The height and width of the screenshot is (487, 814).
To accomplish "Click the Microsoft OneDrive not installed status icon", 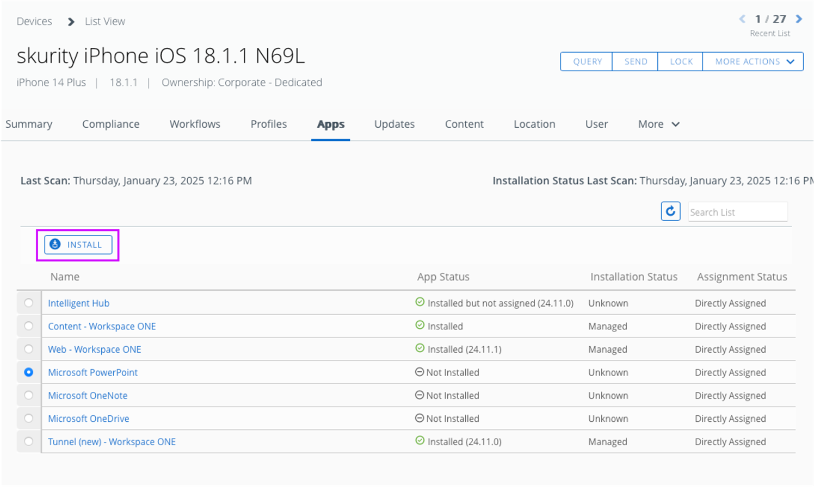I will coord(420,419).
